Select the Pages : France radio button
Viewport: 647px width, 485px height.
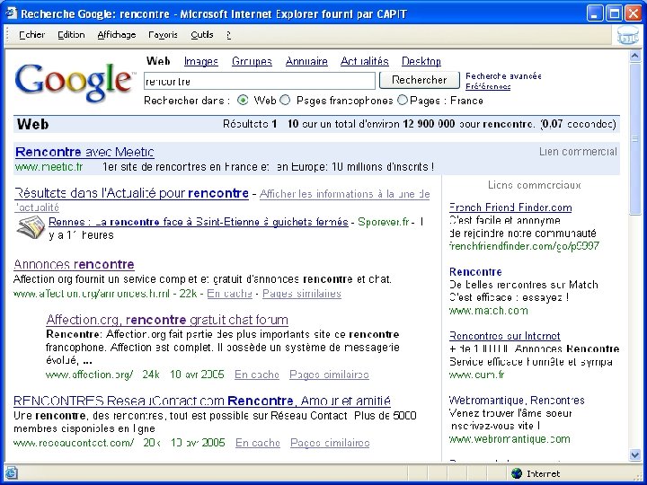(x=402, y=101)
